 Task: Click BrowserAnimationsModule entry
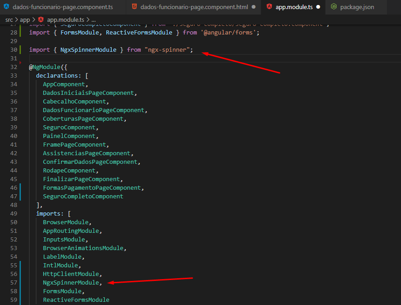(83, 248)
